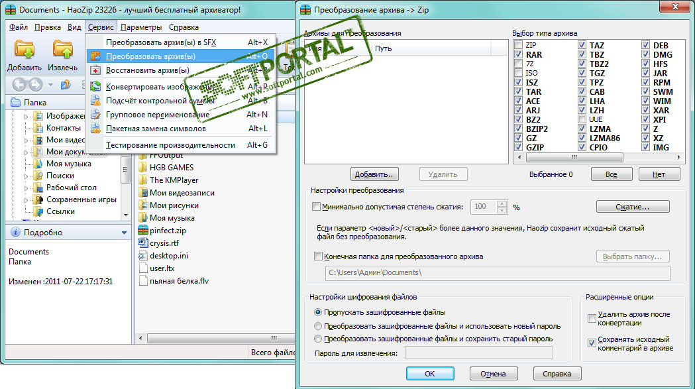Click the HGB GAMES folder icon
This screenshot has width=695, height=389.
click(x=142, y=167)
